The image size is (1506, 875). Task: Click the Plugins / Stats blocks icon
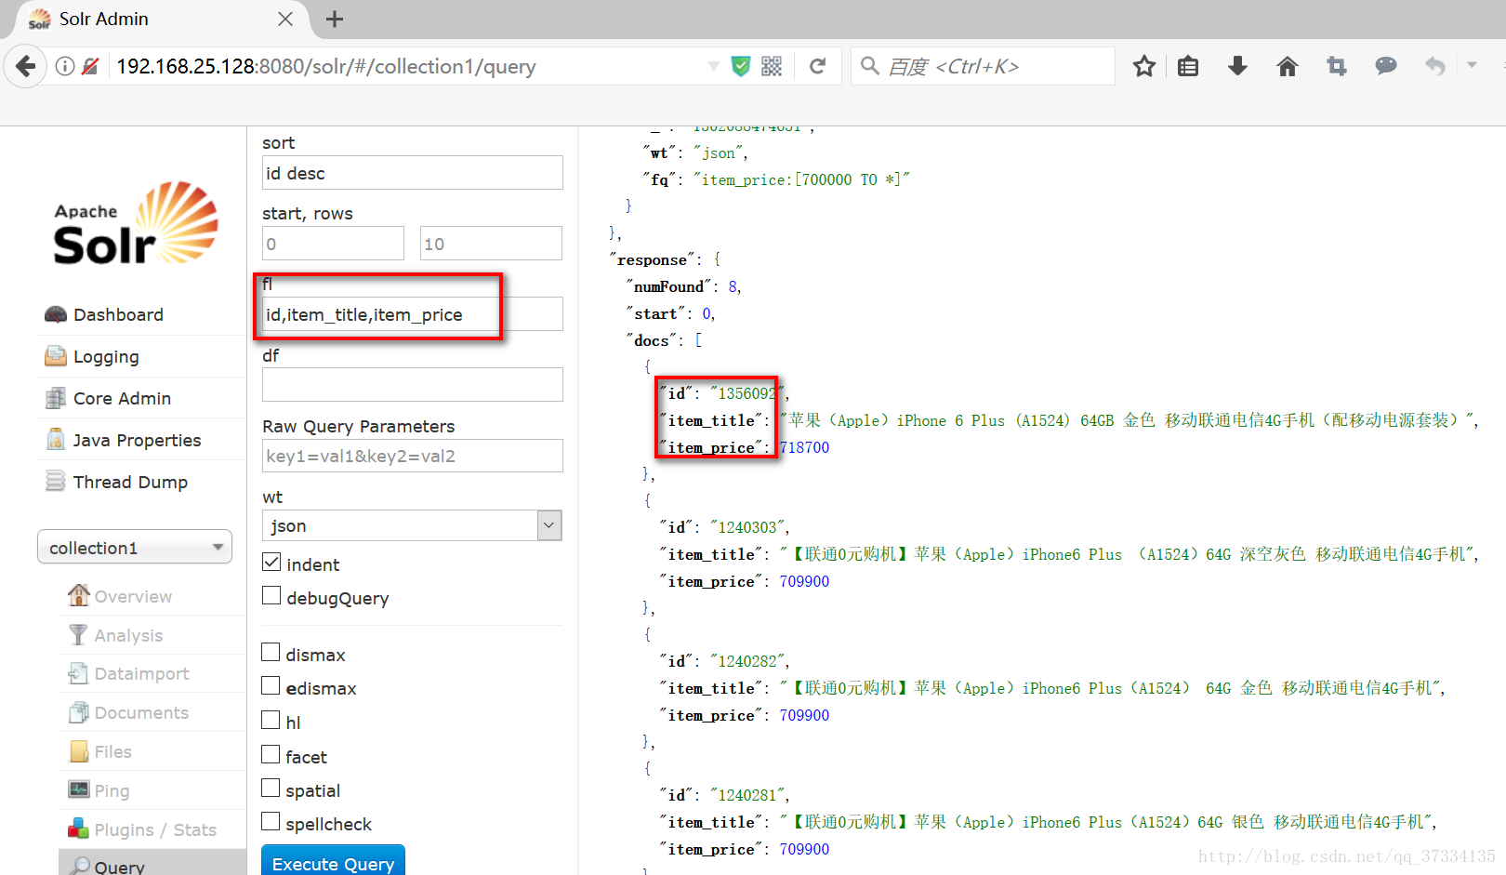click(x=78, y=829)
